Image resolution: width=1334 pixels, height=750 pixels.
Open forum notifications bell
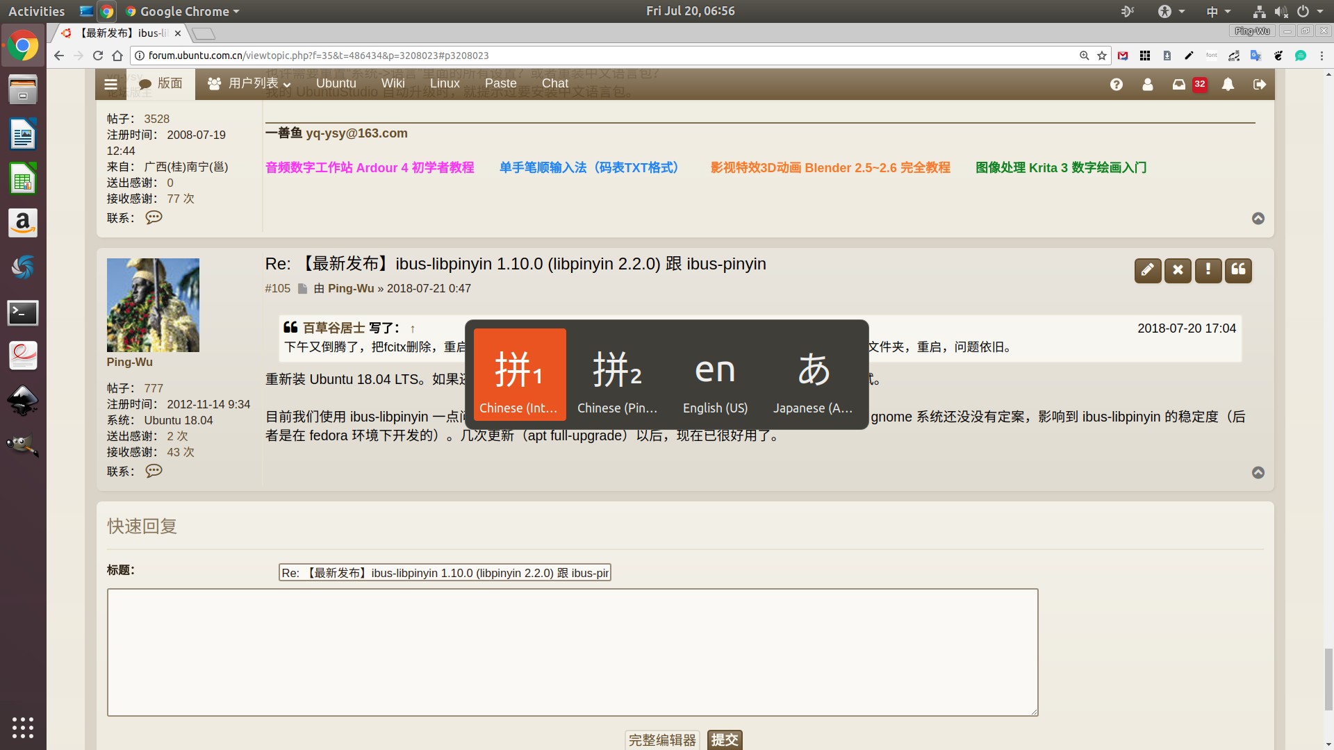click(x=1228, y=84)
